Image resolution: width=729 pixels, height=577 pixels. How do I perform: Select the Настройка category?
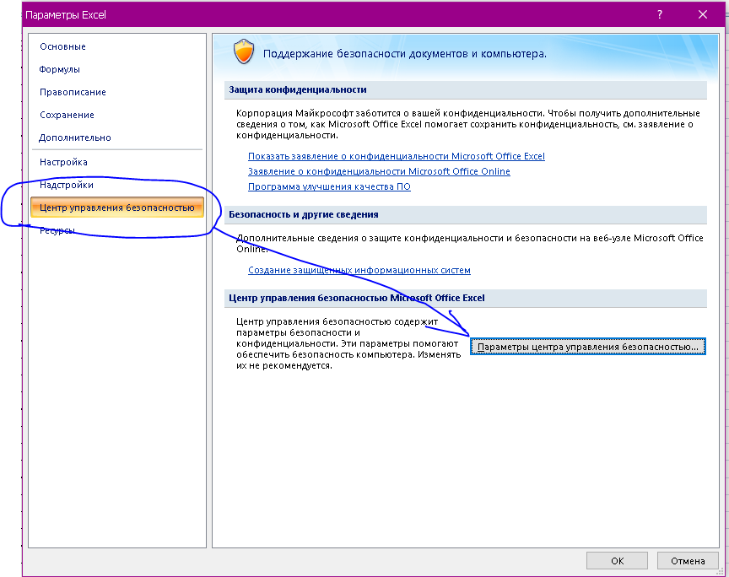pyautogui.click(x=63, y=162)
